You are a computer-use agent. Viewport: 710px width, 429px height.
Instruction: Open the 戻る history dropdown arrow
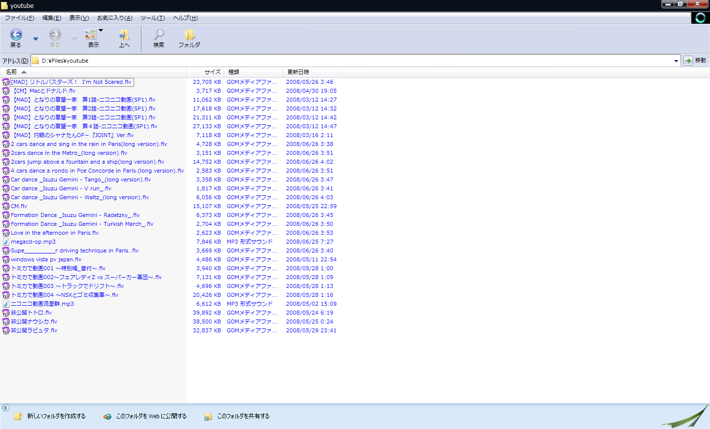tap(35, 38)
